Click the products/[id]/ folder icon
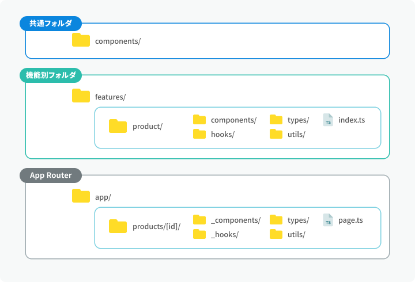This screenshot has width=415, height=282. pos(118,226)
